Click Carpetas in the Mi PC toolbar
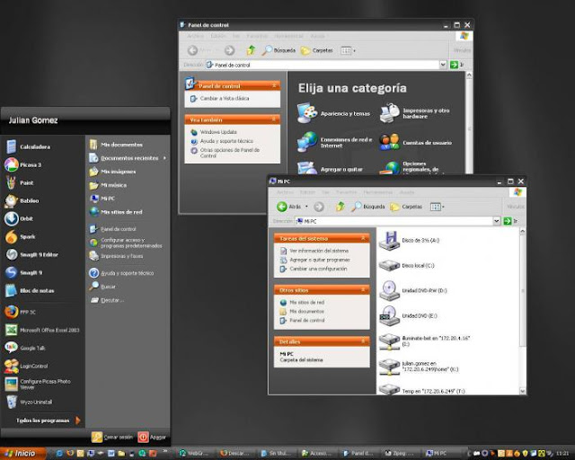Image resolution: width=575 pixels, height=460 pixels. tap(406, 207)
